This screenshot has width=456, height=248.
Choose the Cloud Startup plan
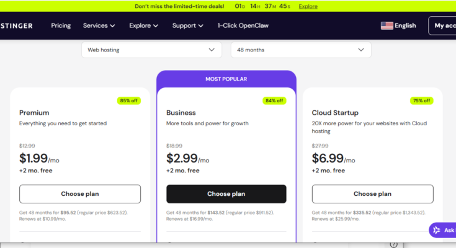(x=372, y=194)
